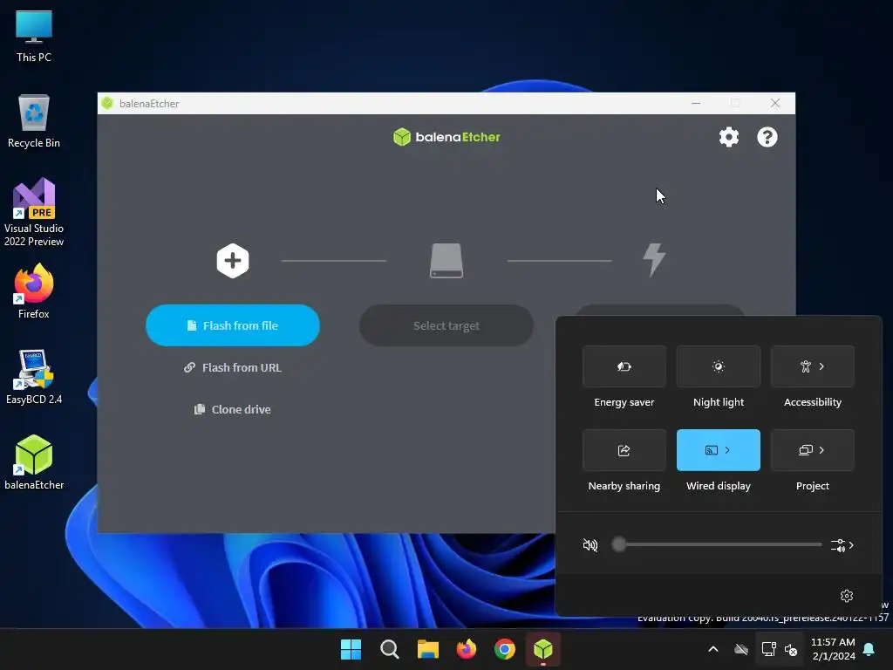
Task: Open all settings gear in quick settings
Action: point(847,595)
